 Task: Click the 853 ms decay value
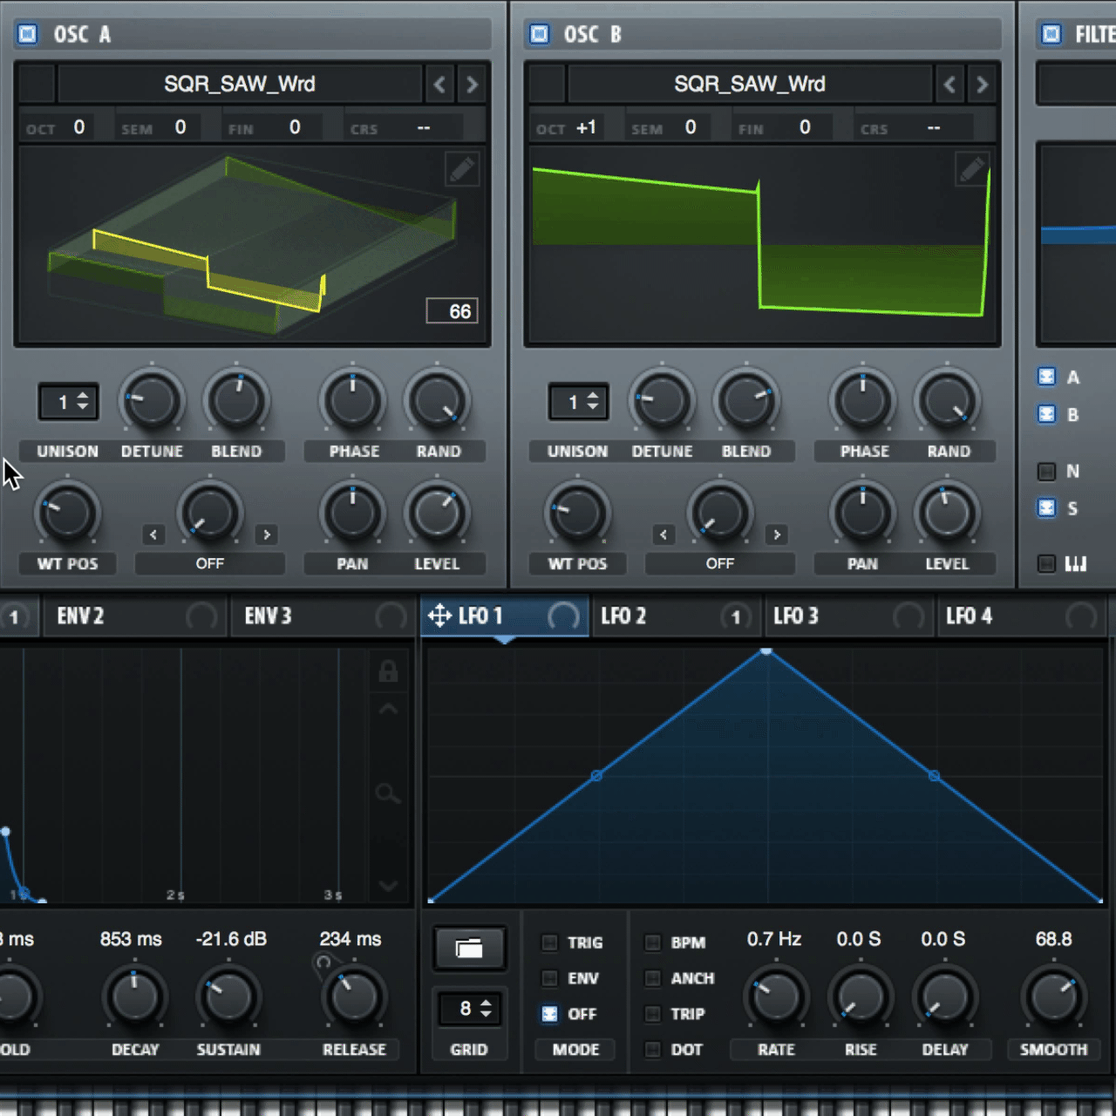pyautogui.click(x=131, y=939)
